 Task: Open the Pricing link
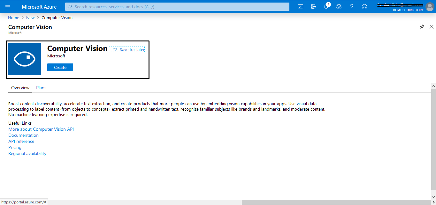point(15,147)
